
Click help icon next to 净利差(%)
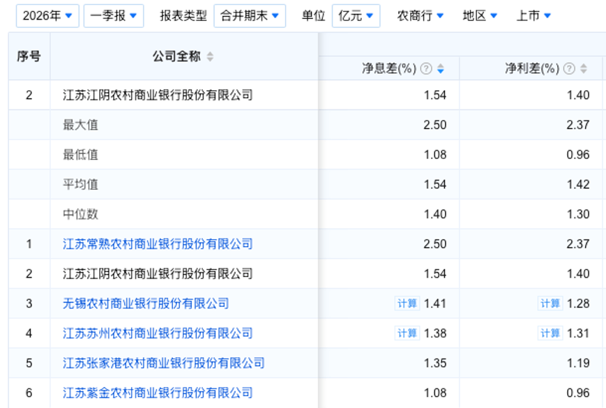569,69
